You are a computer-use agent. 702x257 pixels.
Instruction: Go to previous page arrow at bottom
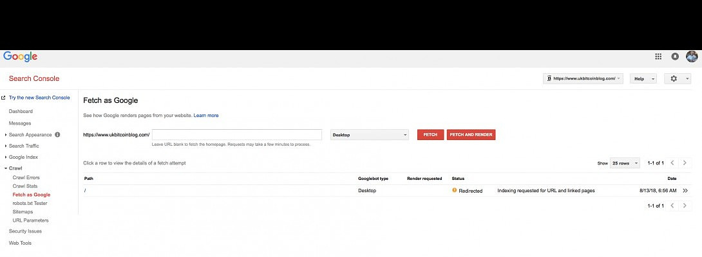672,206
